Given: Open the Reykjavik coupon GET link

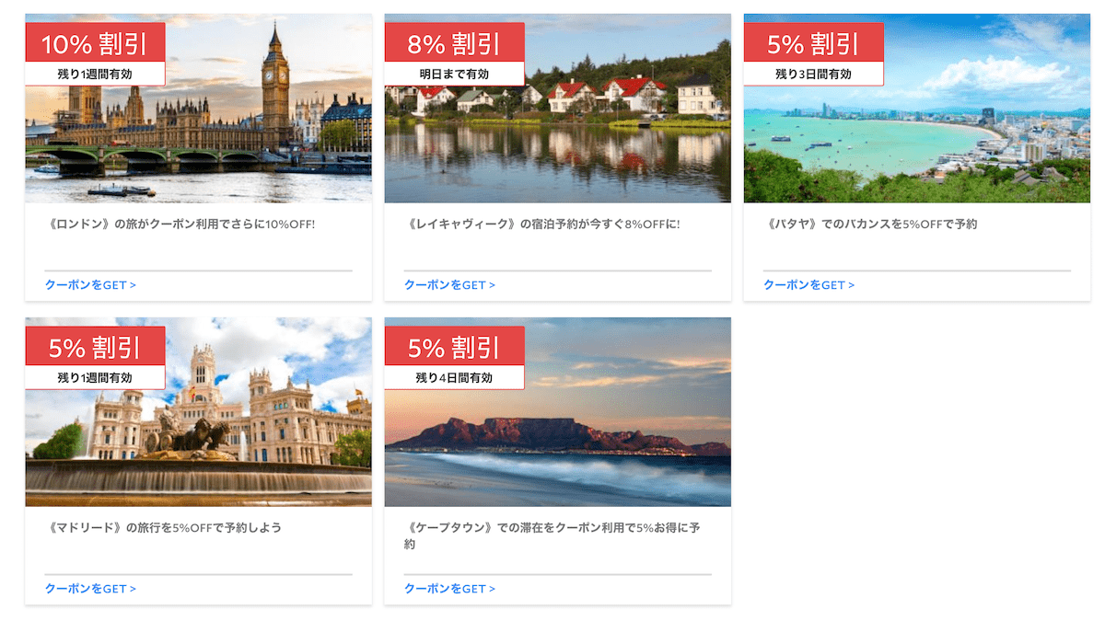Looking at the screenshot, I should pyautogui.click(x=449, y=285).
